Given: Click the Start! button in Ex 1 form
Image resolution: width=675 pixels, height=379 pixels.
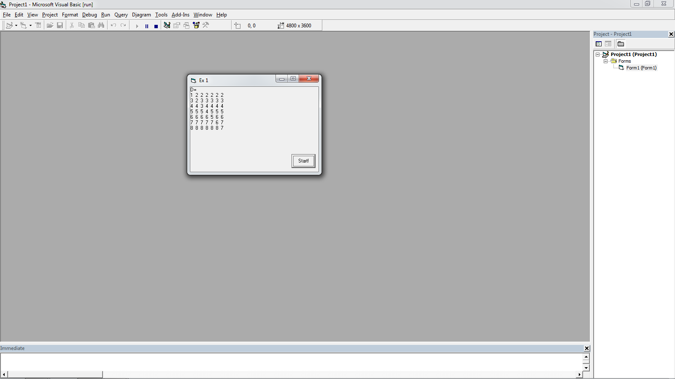Looking at the screenshot, I should pos(303,161).
